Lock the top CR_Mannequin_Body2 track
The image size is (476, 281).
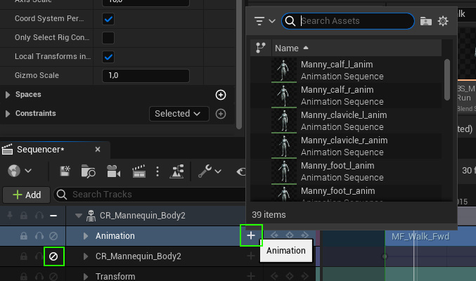(x=24, y=216)
